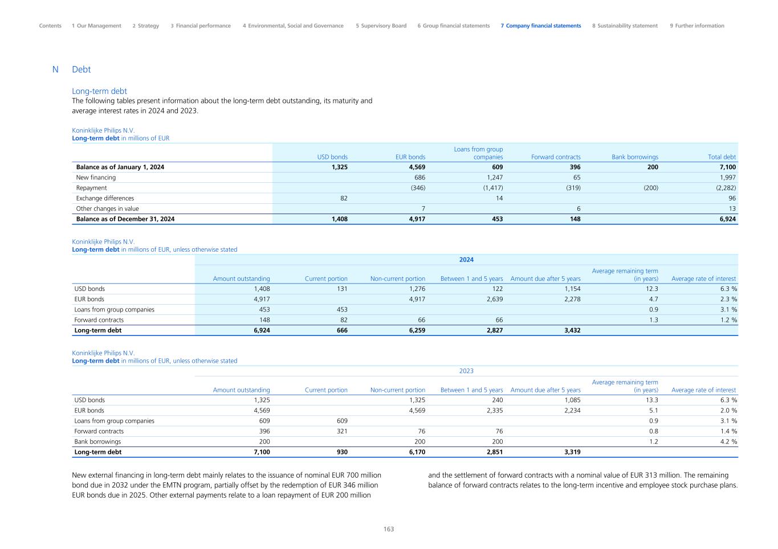Select the 2023 EUR bonds value 2,234
This screenshot has width=778, height=549.
coord(572,410)
